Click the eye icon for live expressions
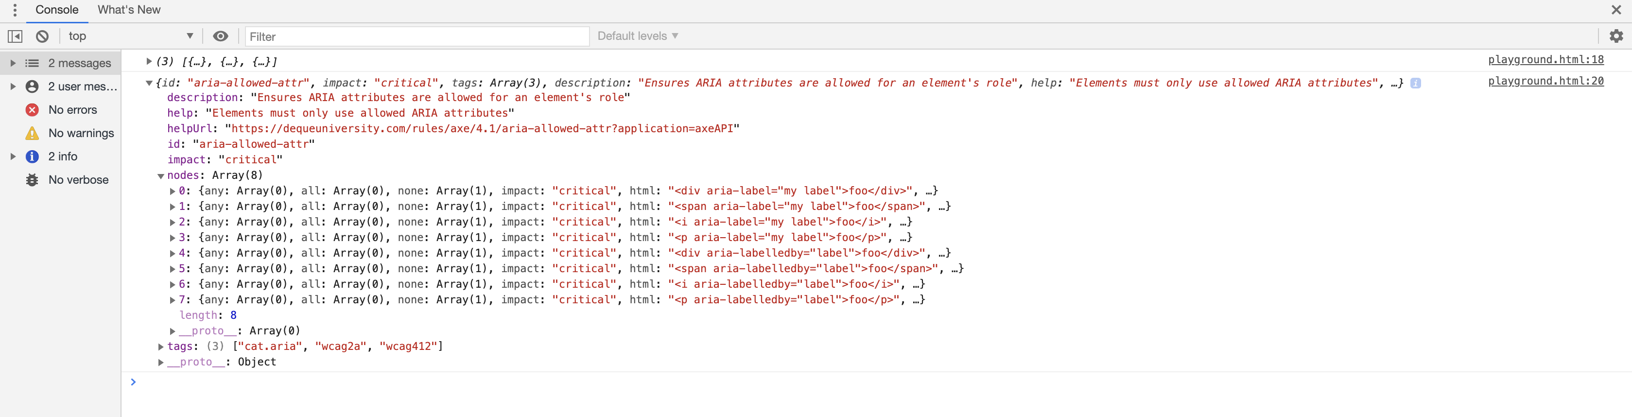 pos(221,36)
